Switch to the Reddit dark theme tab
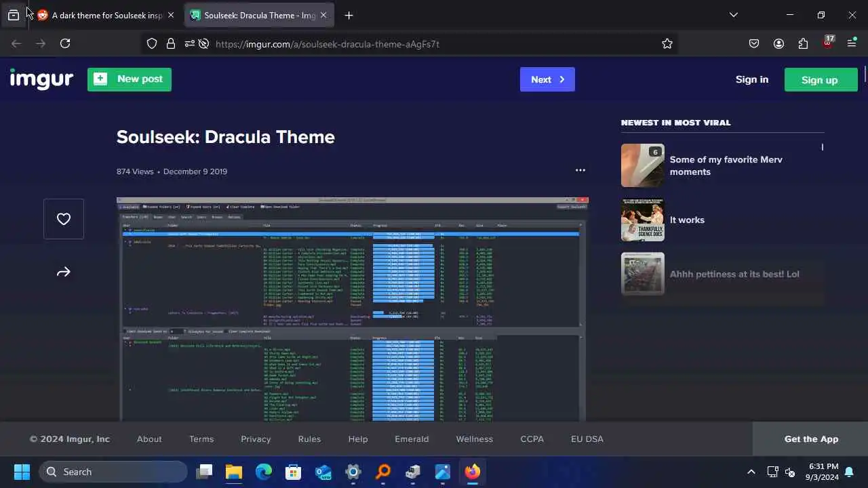 pos(106,15)
